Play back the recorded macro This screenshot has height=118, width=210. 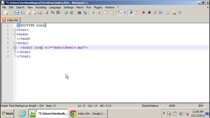pos(155,13)
